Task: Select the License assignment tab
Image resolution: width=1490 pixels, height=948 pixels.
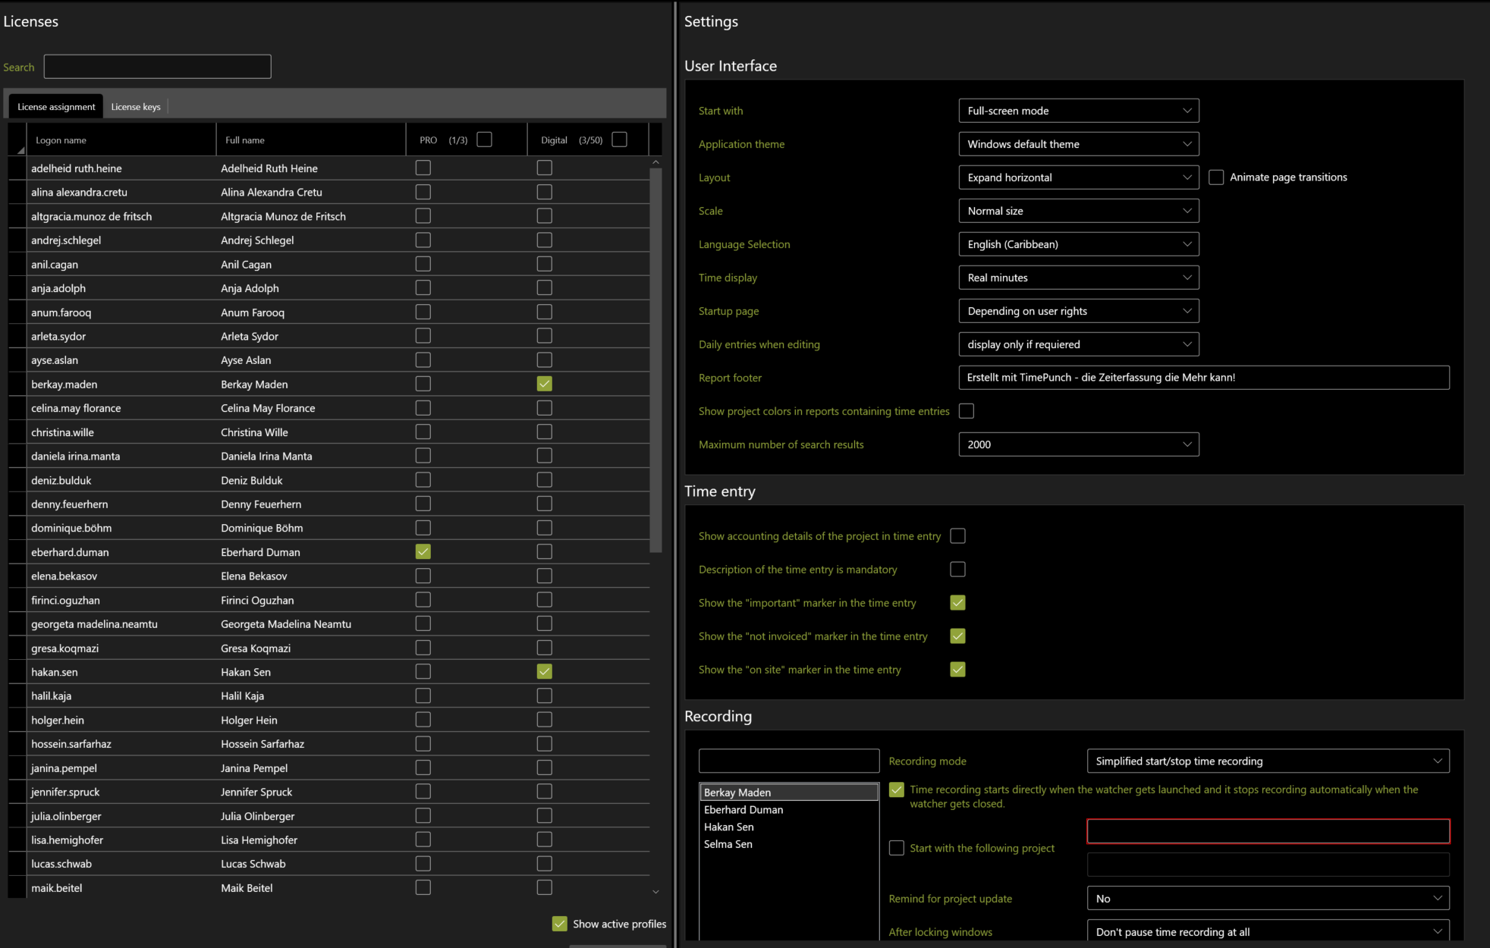Action: point(56,107)
